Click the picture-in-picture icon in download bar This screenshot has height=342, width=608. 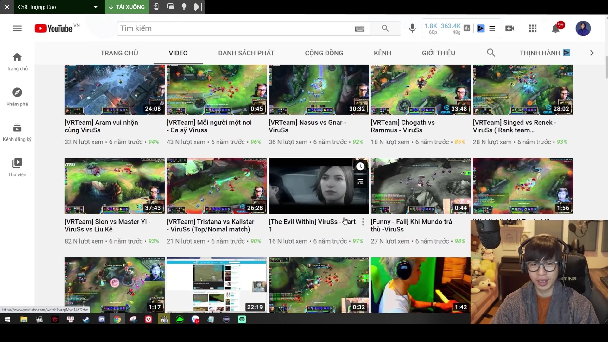tap(170, 7)
